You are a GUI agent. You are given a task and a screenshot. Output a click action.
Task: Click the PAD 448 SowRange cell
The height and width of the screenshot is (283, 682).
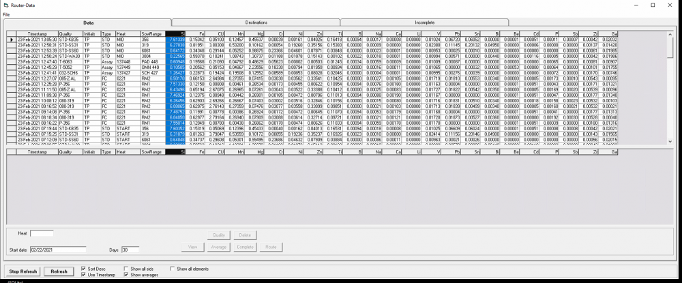[153, 61]
